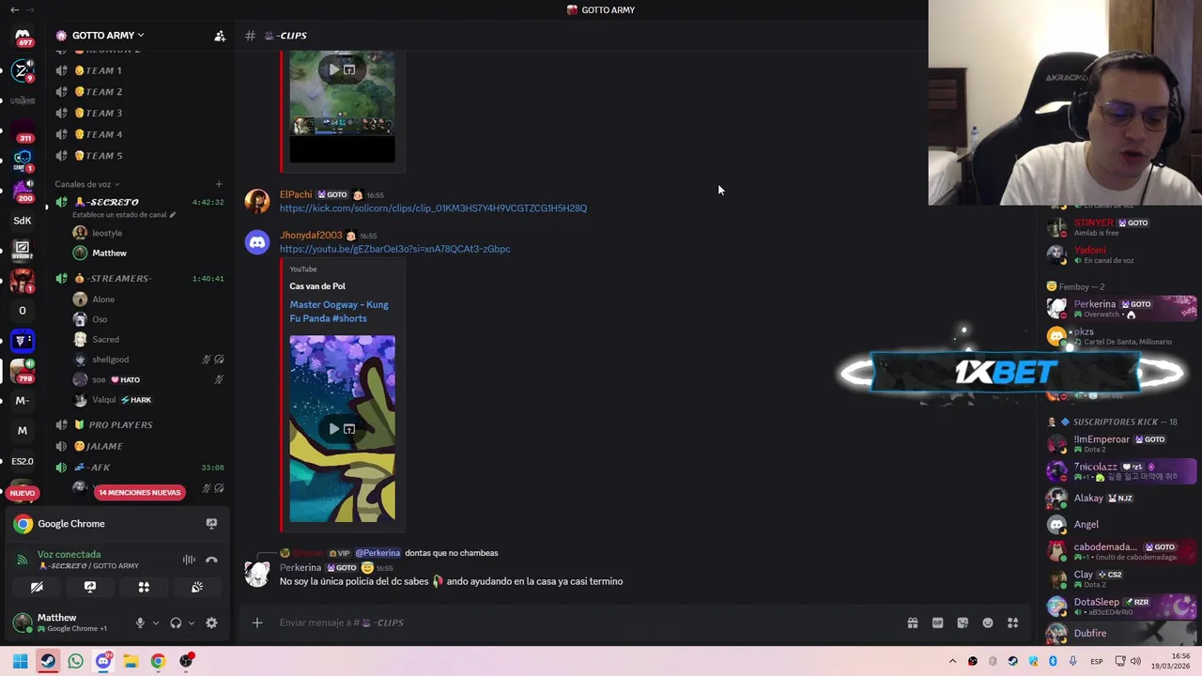Go back with the top-left back arrow
The height and width of the screenshot is (676, 1202).
(x=14, y=9)
